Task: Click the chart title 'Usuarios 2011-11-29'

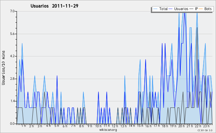Action: coord(54,6)
